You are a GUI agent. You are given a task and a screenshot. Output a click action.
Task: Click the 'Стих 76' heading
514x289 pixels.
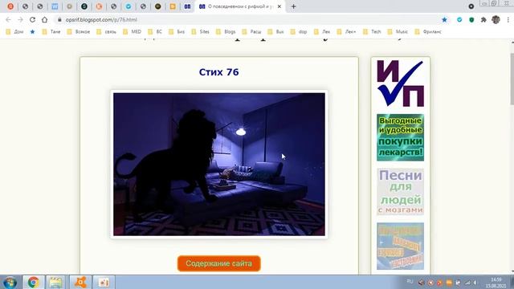click(x=218, y=72)
